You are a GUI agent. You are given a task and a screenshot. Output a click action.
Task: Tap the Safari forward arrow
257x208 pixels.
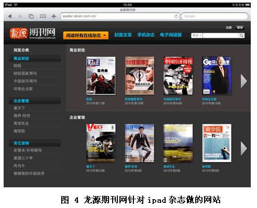click(20, 16)
